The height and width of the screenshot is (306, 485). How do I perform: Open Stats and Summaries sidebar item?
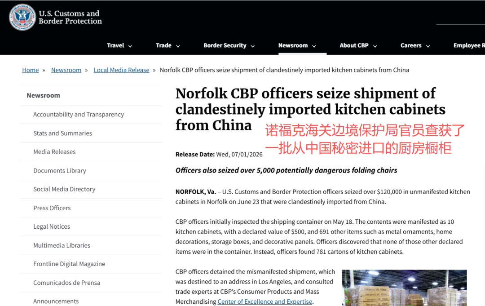[62, 133]
